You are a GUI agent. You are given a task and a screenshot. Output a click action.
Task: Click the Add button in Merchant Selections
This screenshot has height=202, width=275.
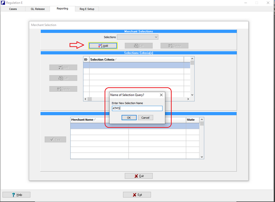[103, 46]
